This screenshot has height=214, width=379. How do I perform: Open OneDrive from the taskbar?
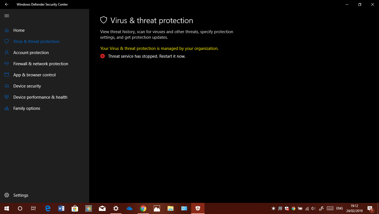tap(130, 208)
